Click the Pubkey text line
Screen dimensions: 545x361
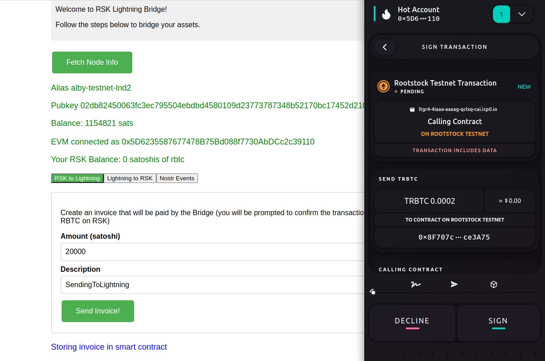point(208,106)
